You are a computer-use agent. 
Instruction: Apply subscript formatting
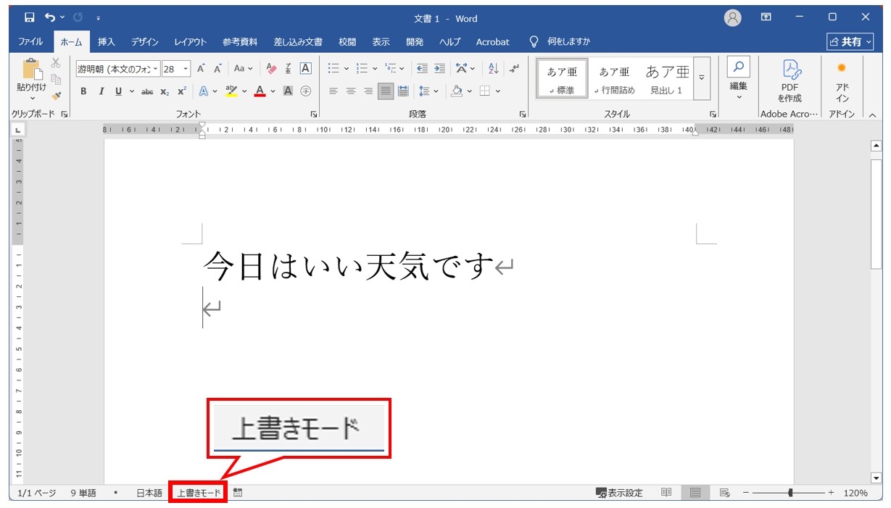pyautogui.click(x=165, y=91)
